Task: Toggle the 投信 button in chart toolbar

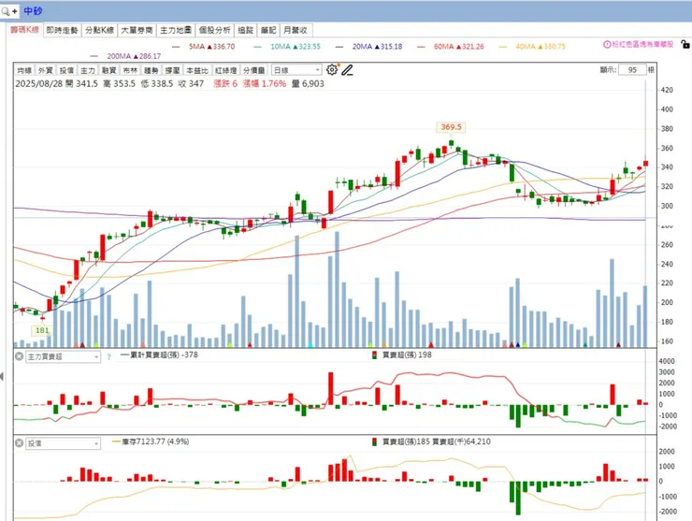Action: (66, 70)
